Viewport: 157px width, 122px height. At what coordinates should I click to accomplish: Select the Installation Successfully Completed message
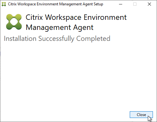(x=57, y=39)
